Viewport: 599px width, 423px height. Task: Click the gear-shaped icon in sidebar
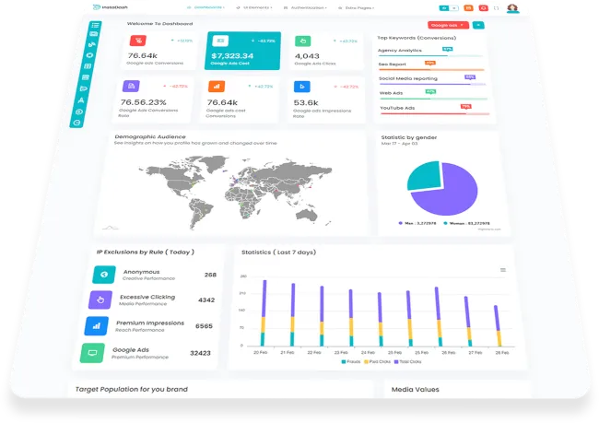89,55
